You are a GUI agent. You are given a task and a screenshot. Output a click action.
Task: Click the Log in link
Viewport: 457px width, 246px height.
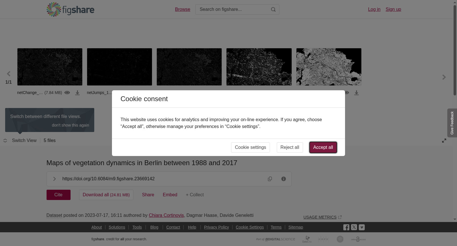click(374, 9)
